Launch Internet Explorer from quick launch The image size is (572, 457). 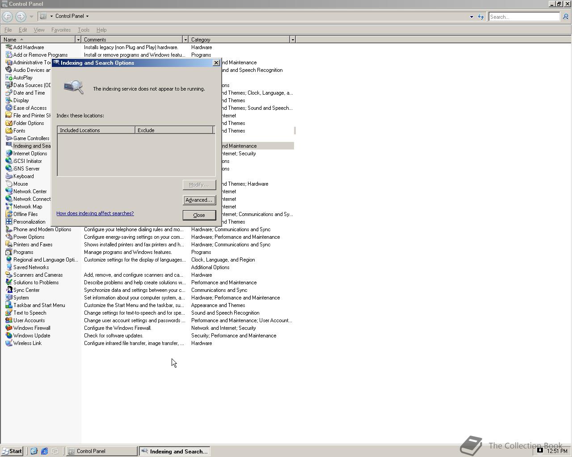[44, 451]
